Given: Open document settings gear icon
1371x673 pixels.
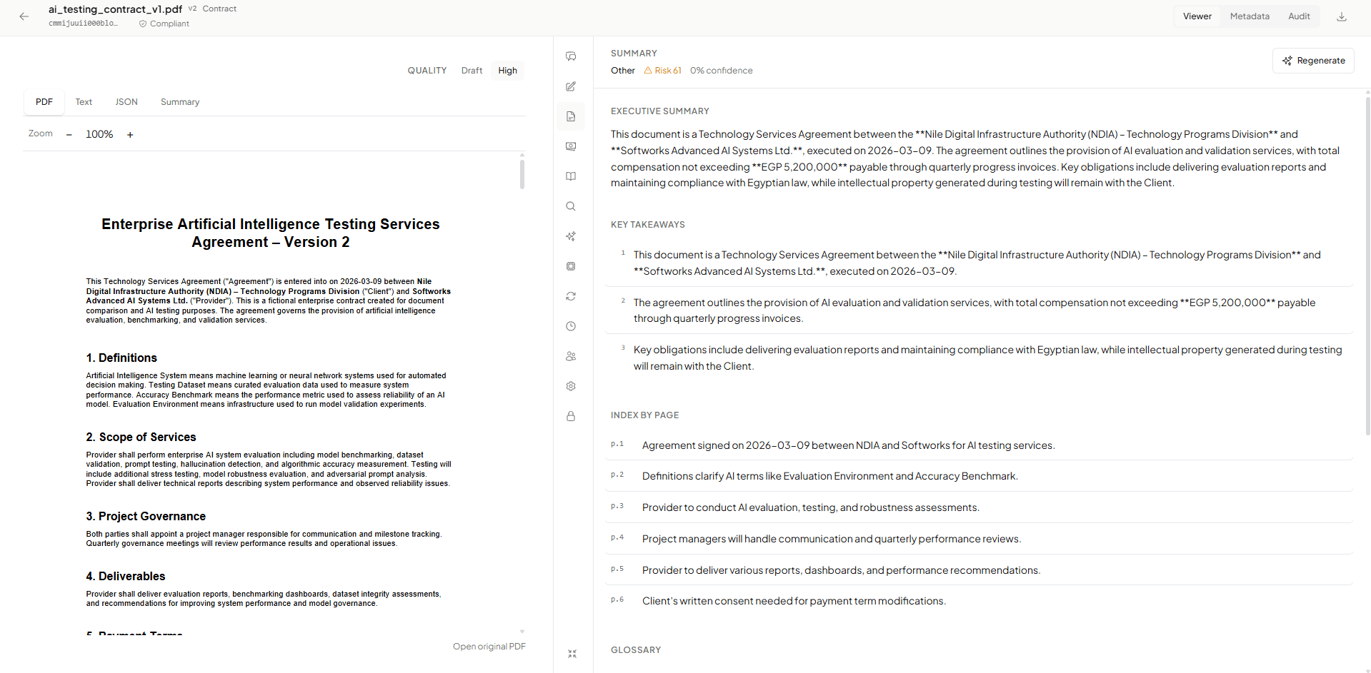Looking at the screenshot, I should point(571,386).
